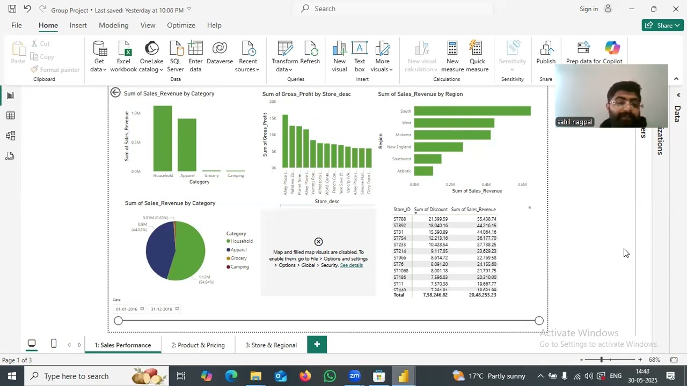Open the See details link on the map visual
Screen dimensions: 687x386
(351, 265)
